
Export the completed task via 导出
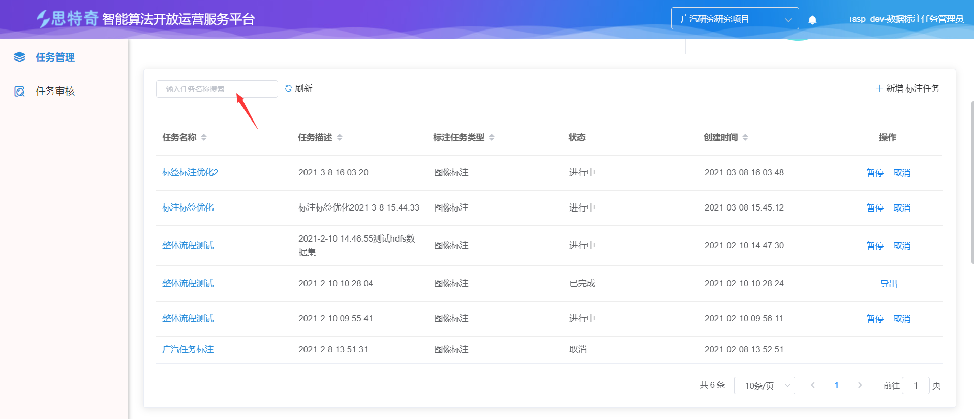click(889, 284)
